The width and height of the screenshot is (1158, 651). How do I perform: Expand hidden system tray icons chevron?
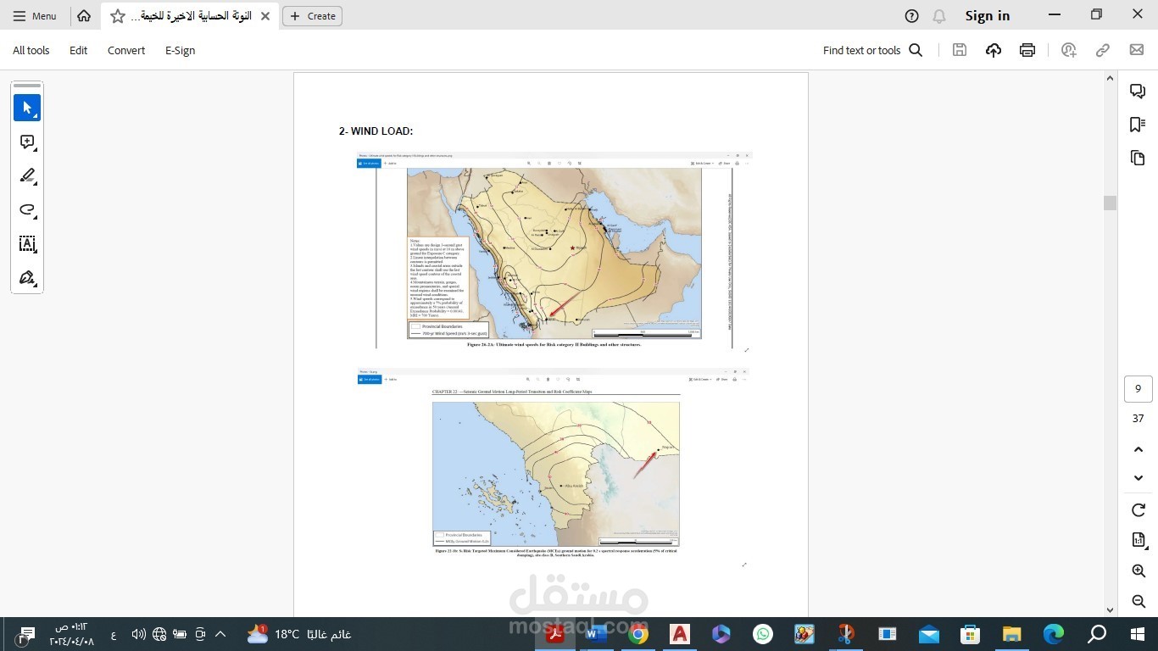(x=220, y=634)
